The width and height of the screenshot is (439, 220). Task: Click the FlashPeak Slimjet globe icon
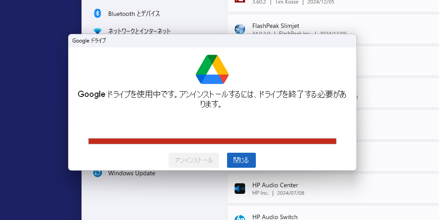click(240, 29)
